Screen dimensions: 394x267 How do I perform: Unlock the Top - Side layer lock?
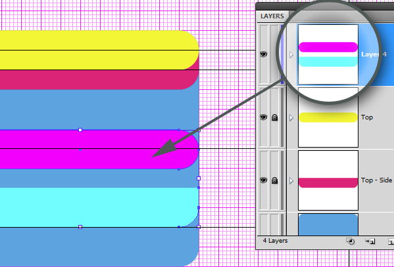pos(275,180)
